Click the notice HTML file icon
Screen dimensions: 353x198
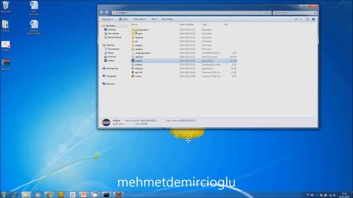(133, 76)
